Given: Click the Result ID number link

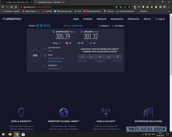Looking at the screenshot, I should point(77,26).
